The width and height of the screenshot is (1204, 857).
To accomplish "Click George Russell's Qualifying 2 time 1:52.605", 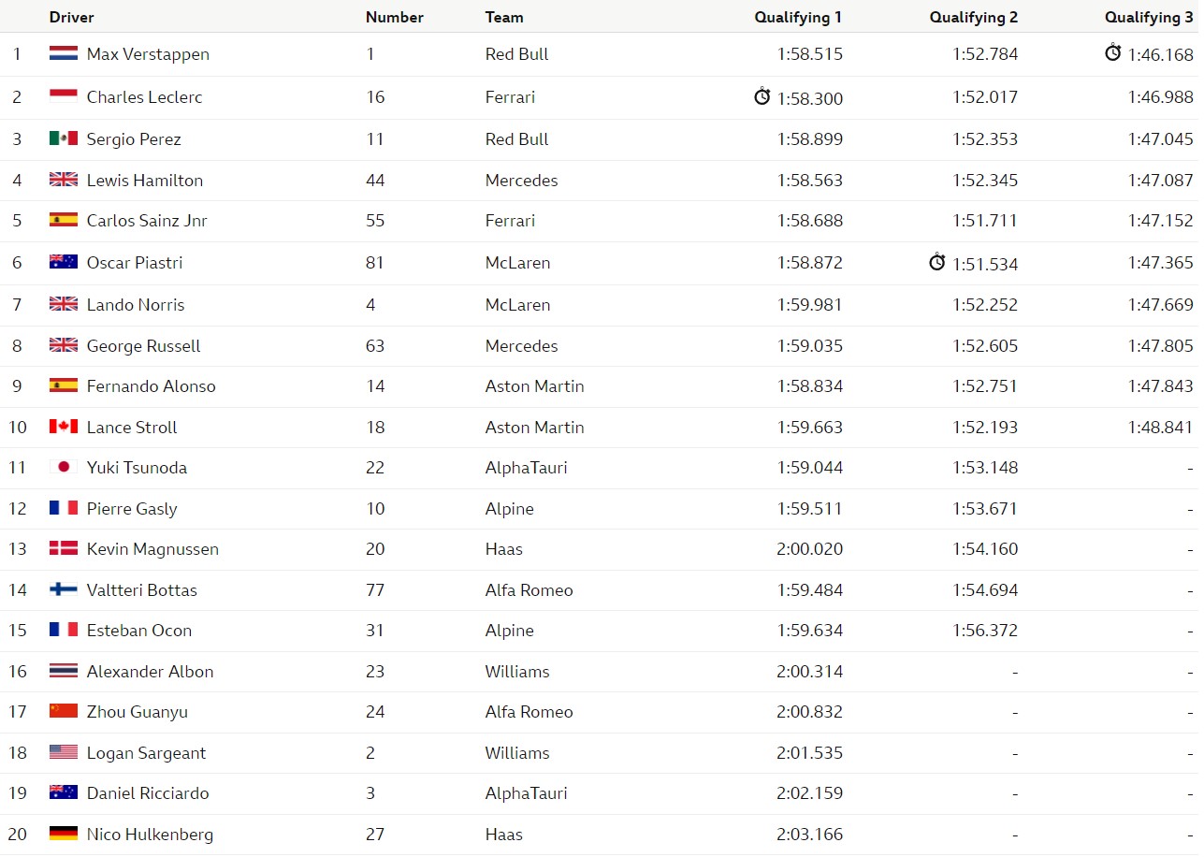I will pos(985,345).
